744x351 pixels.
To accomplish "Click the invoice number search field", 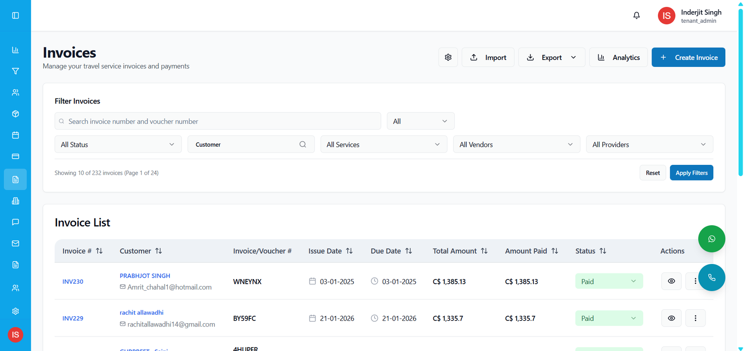I will pos(218,121).
